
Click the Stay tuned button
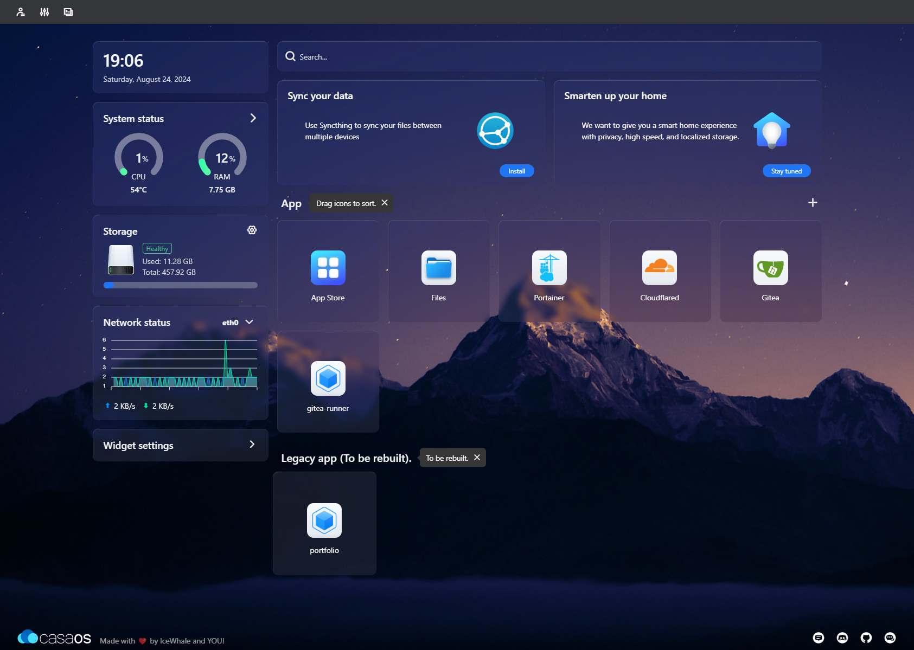786,171
